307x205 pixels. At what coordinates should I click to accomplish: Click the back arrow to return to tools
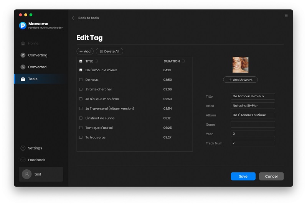pyautogui.click(x=74, y=18)
